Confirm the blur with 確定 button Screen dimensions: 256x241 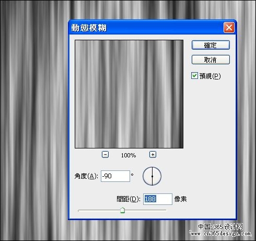211,45
